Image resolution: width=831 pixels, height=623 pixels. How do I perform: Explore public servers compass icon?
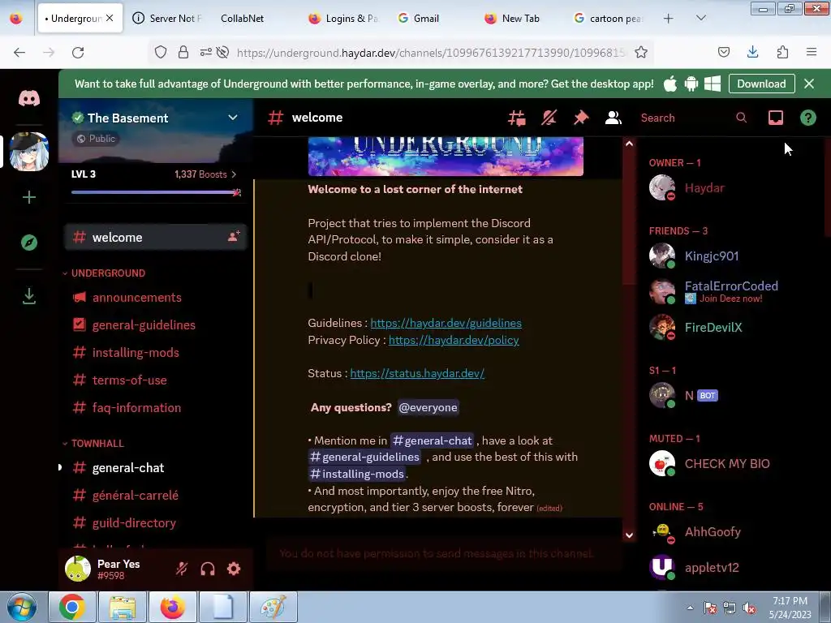click(29, 243)
